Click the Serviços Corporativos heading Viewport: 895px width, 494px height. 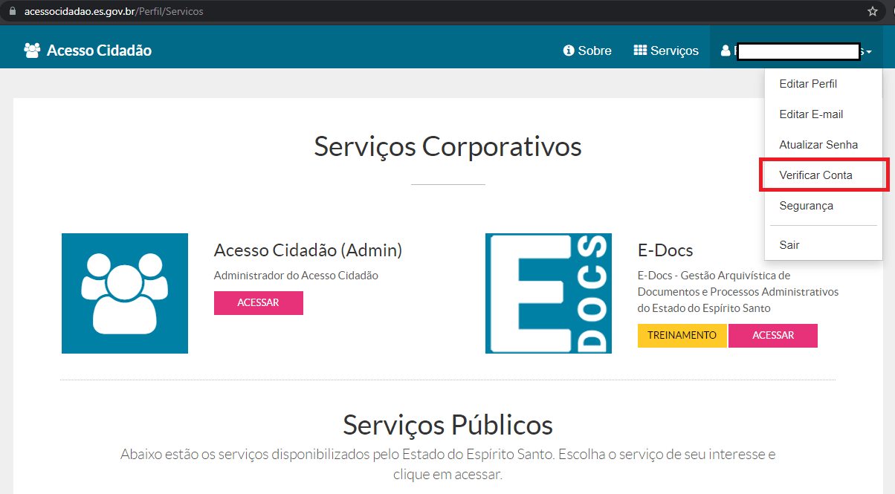pos(447,146)
